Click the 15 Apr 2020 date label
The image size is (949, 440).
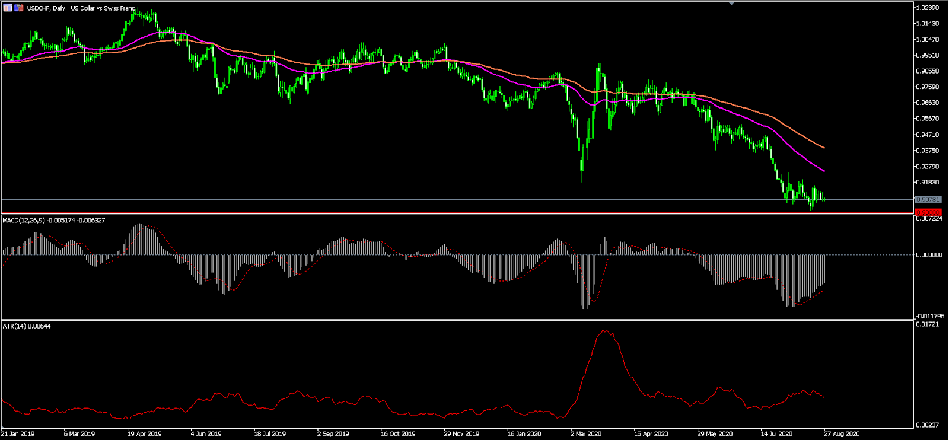pyautogui.click(x=651, y=434)
